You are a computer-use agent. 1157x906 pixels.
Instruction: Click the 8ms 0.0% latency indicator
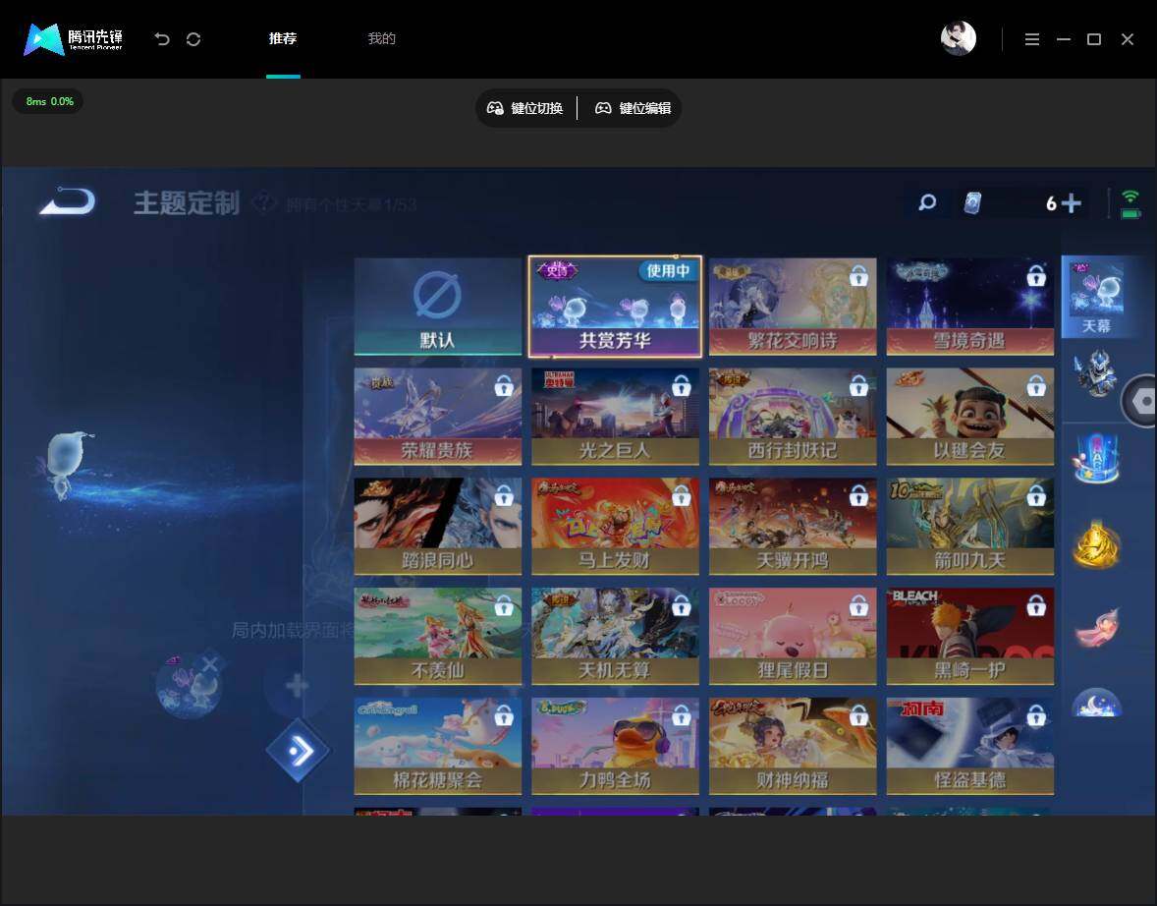click(x=49, y=101)
